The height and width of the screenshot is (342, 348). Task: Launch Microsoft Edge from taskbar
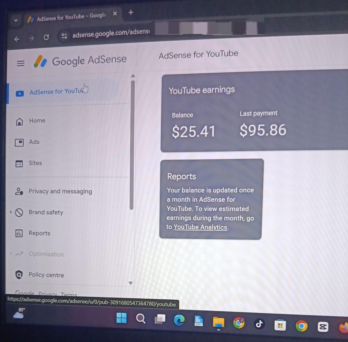179,320
